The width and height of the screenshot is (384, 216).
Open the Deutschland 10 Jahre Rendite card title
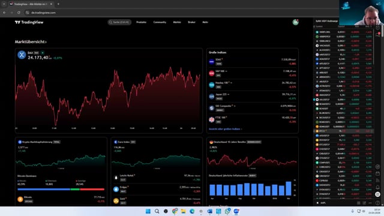[229, 142]
